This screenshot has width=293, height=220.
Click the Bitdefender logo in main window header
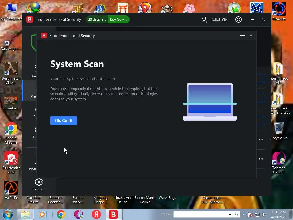coord(29,19)
